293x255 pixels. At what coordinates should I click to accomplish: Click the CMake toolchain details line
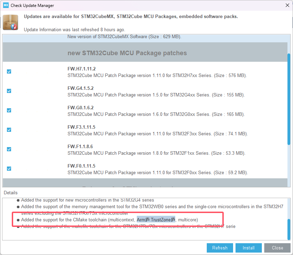[x=109, y=220]
